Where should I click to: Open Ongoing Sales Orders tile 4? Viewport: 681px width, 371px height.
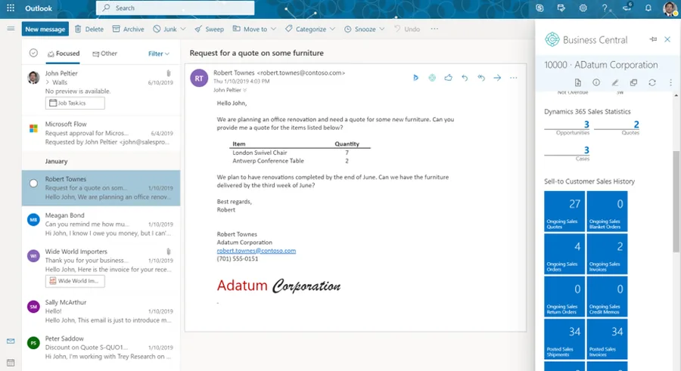564,254
